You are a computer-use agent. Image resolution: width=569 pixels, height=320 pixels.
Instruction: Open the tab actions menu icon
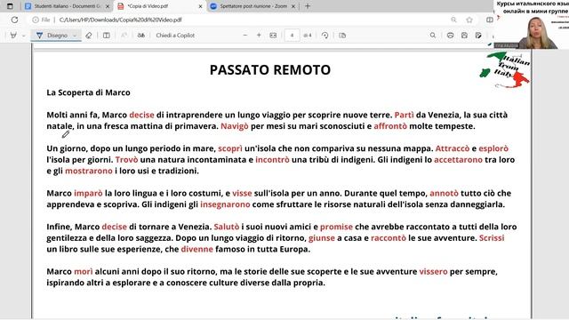[x=10, y=6]
